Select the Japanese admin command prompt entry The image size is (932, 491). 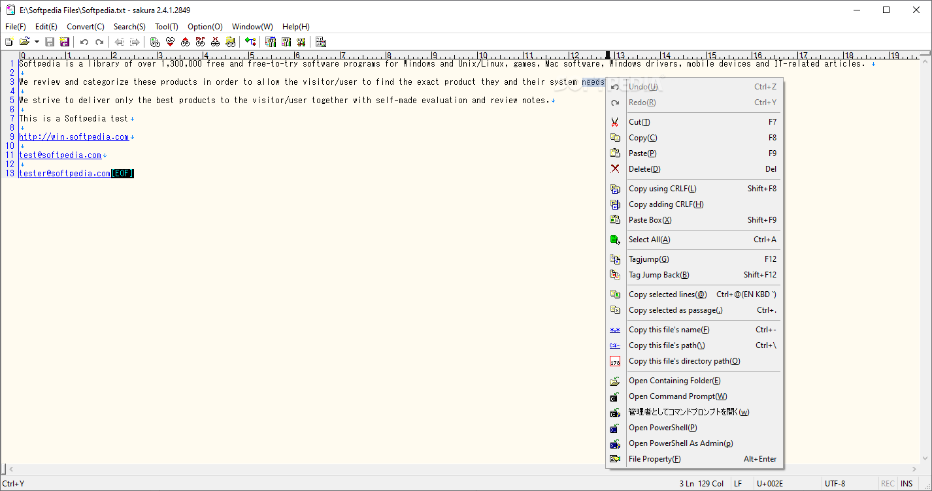(x=694, y=412)
